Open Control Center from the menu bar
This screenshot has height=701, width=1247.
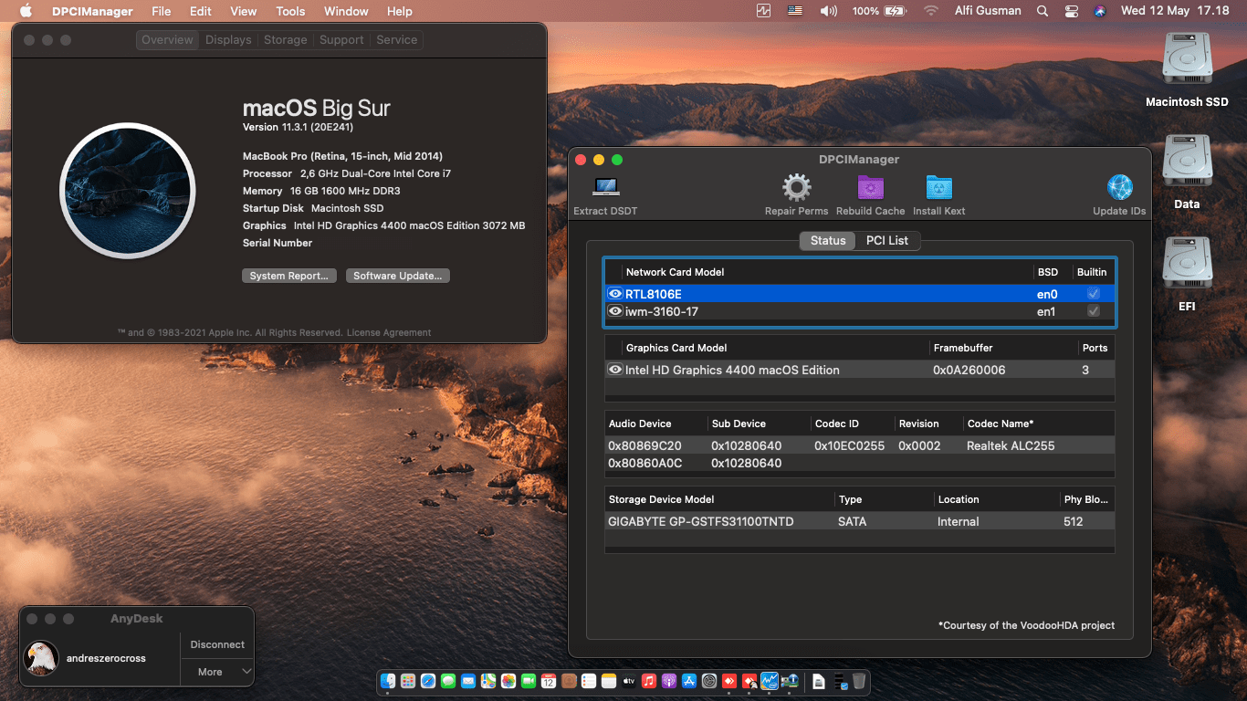click(x=1072, y=11)
